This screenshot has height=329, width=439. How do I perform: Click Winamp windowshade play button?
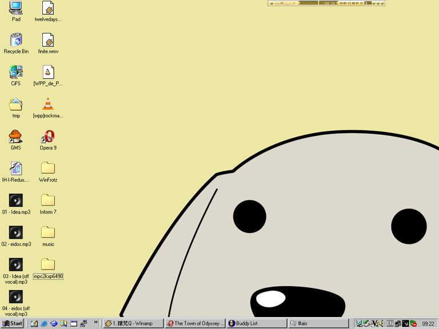pos(346,3)
